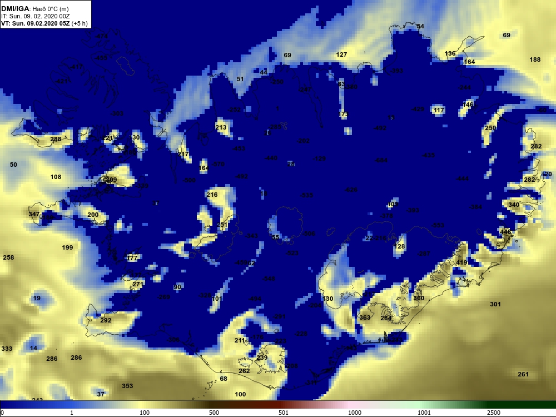This screenshot has height=417, width=556.
Task: Click the legend label "1000"
Action: [x=355, y=413]
